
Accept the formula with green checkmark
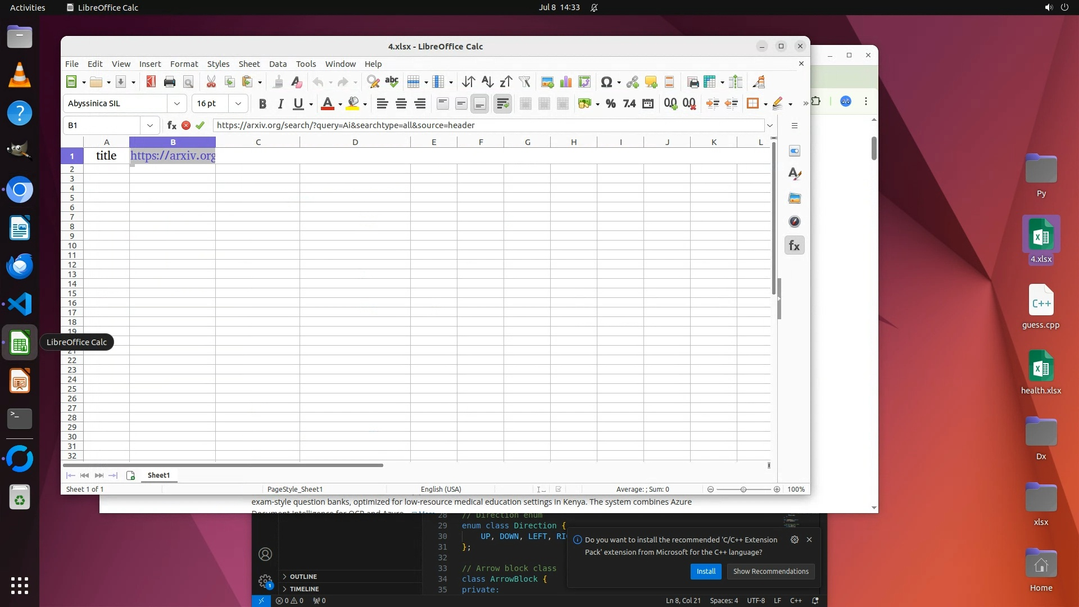pyautogui.click(x=200, y=125)
